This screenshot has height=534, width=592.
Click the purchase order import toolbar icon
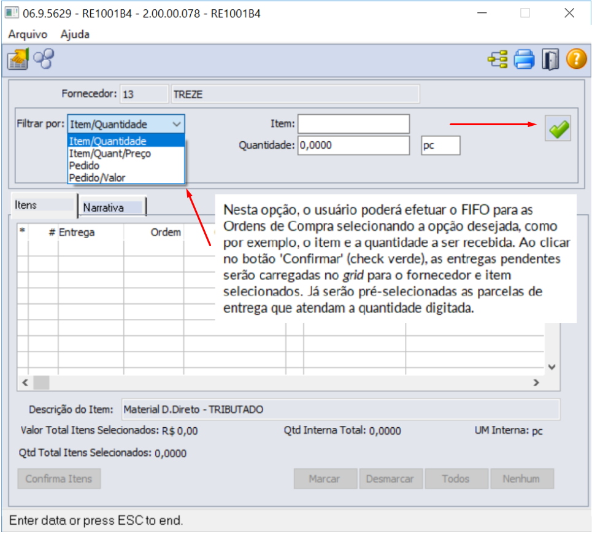[18, 60]
